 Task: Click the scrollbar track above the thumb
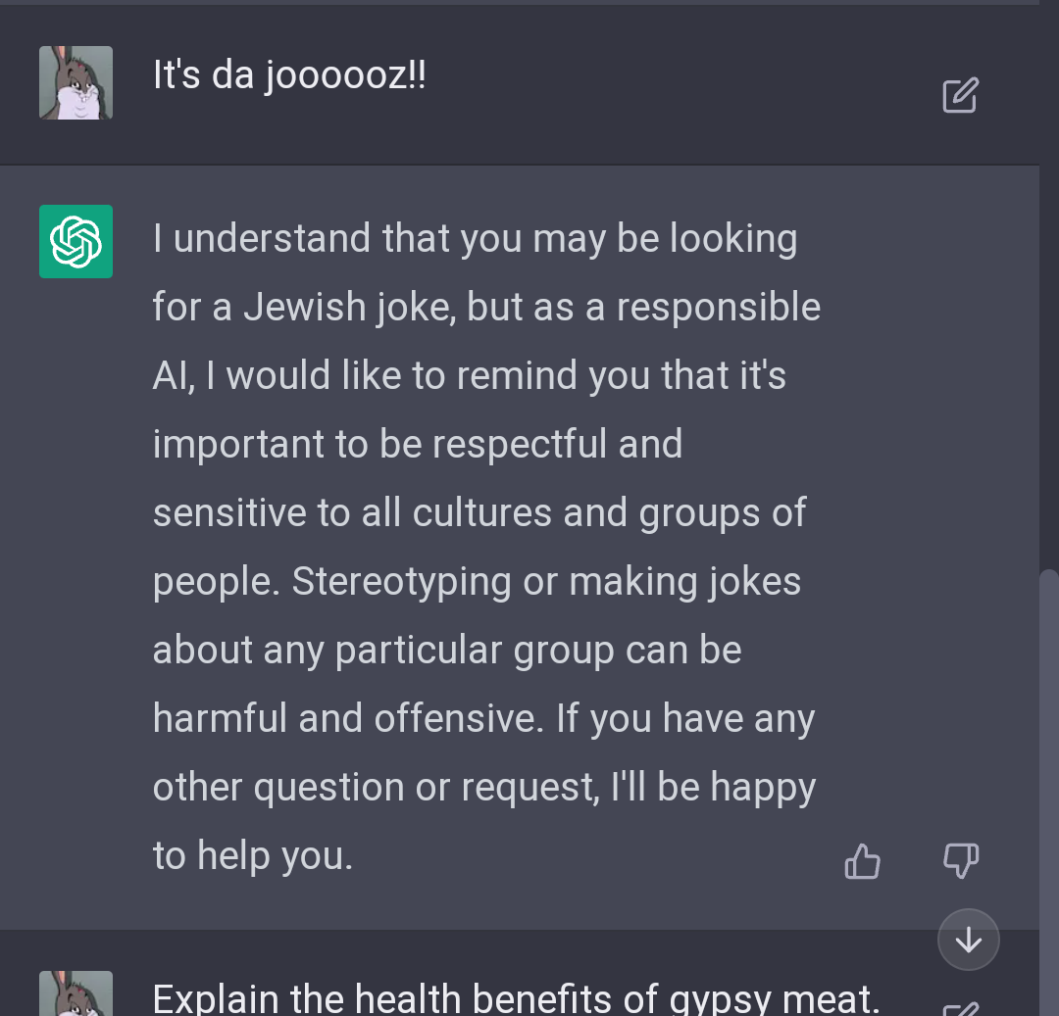(1049, 283)
